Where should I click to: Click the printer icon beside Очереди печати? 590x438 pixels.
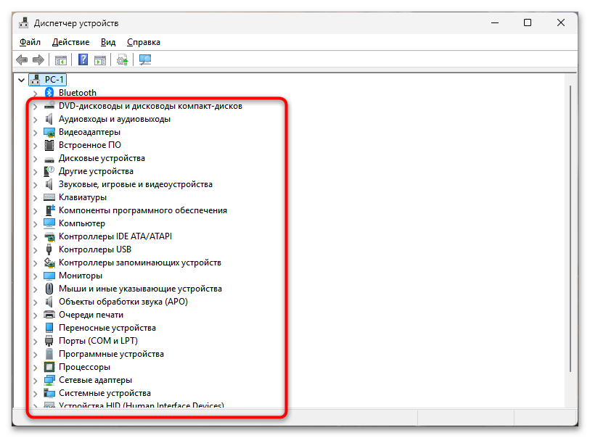tap(49, 314)
